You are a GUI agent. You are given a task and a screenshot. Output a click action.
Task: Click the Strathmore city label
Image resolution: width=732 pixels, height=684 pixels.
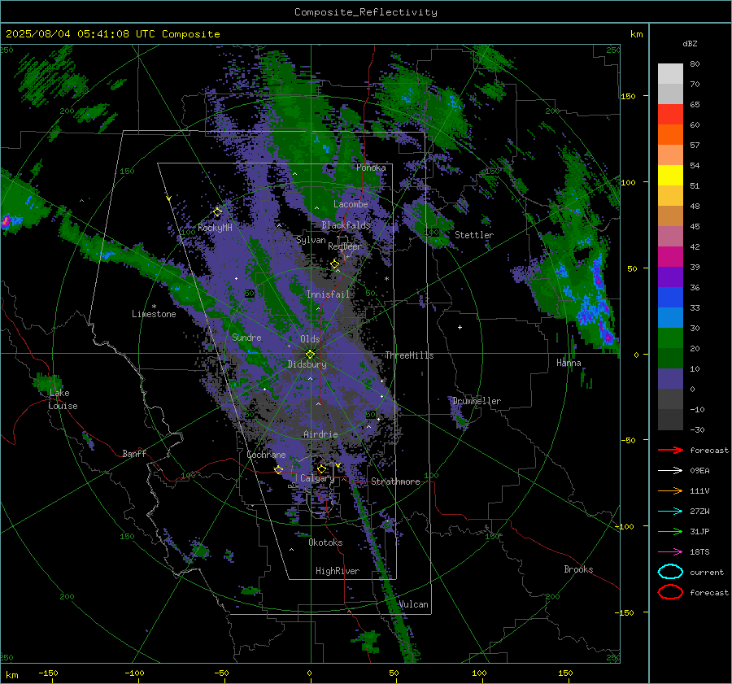pos(395,481)
